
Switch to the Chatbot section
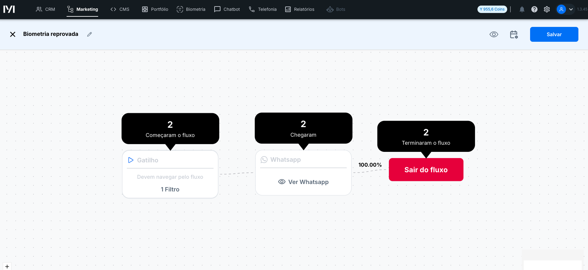click(x=227, y=9)
